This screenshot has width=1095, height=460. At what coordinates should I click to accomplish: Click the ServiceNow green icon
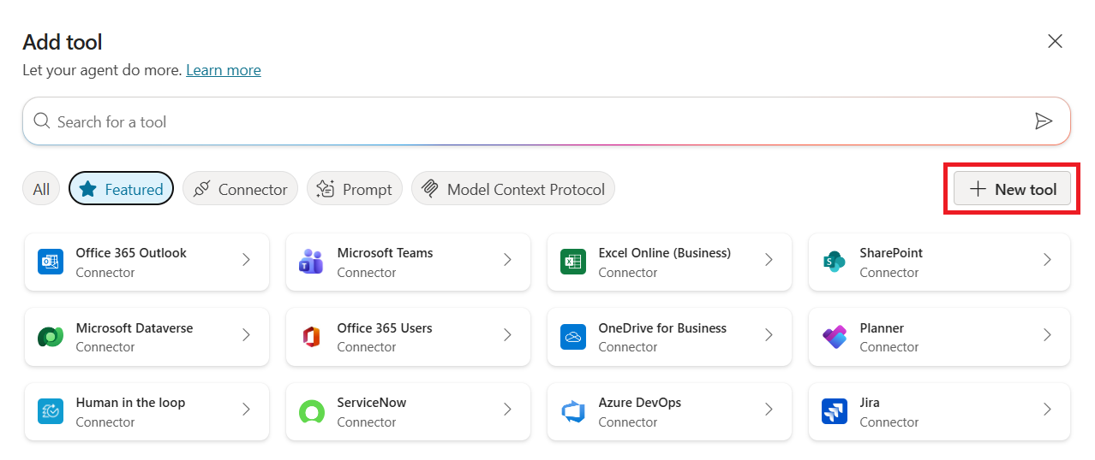311,411
